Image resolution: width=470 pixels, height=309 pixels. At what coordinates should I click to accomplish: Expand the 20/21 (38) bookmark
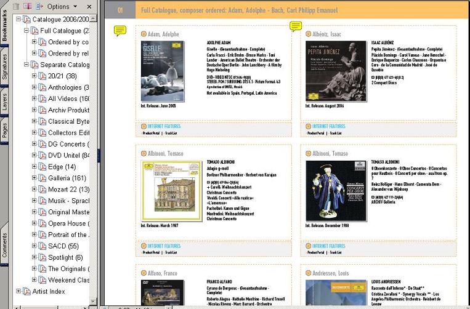point(34,76)
